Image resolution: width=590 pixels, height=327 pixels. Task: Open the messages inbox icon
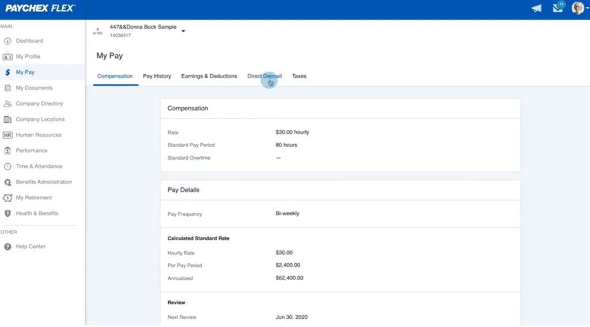click(x=557, y=8)
